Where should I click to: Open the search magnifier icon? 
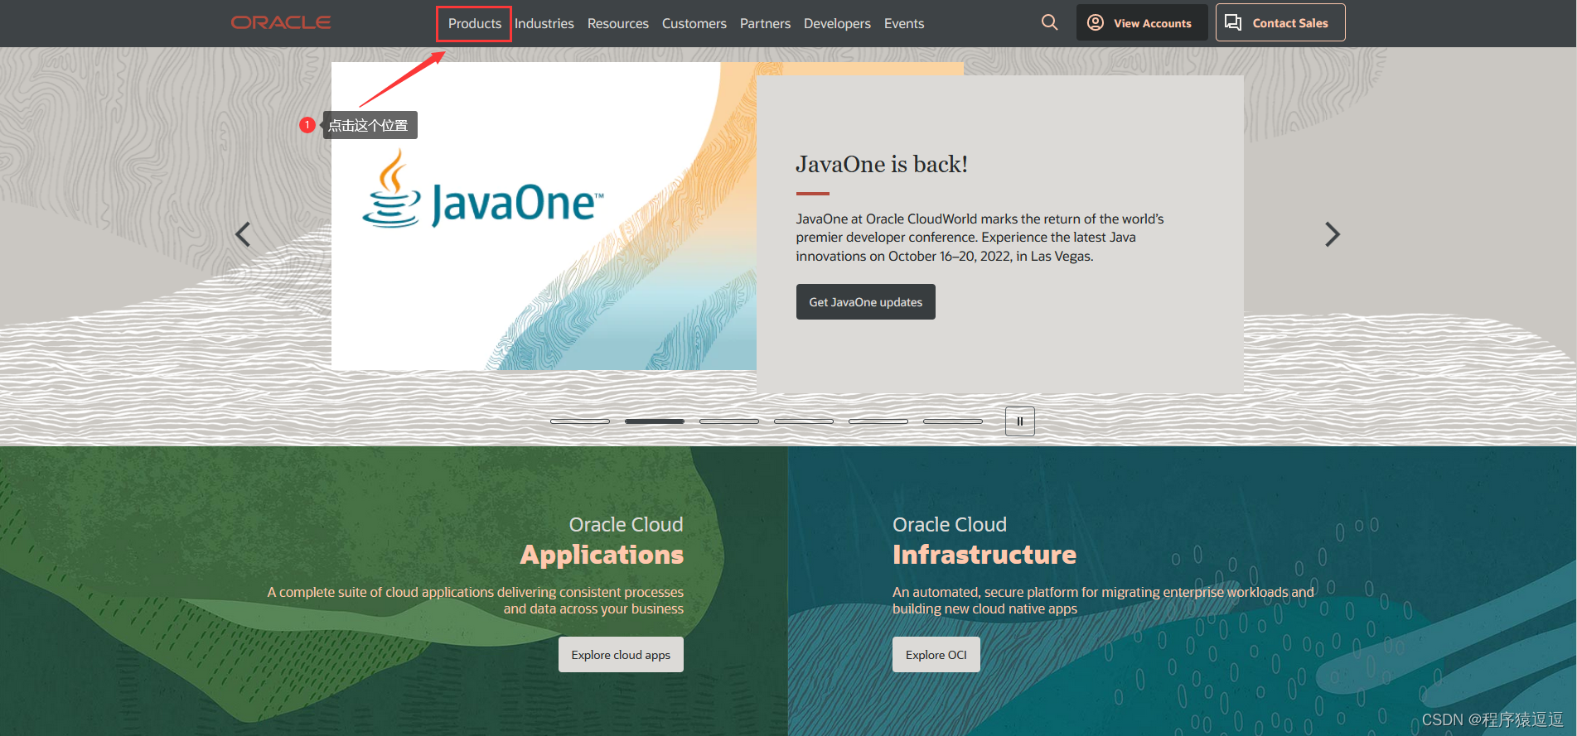(x=1049, y=22)
